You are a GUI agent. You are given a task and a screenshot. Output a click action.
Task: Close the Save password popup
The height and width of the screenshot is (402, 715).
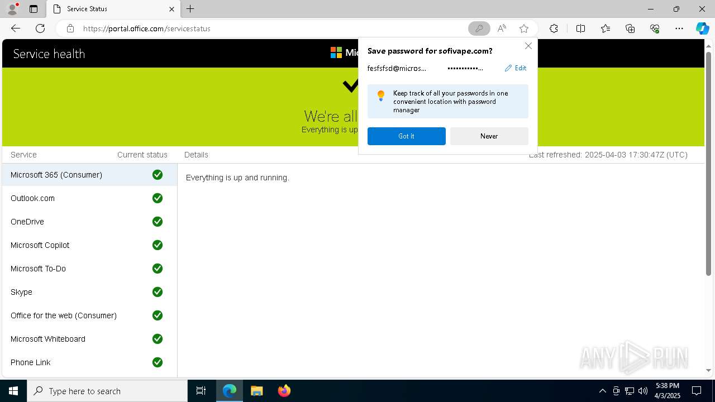528,46
